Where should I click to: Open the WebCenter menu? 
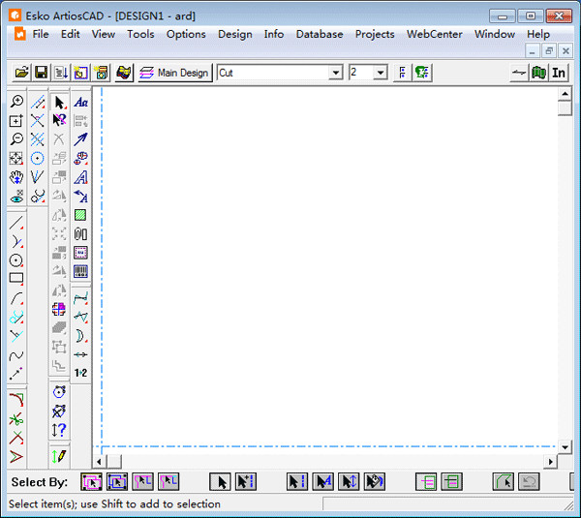point(434,34)
